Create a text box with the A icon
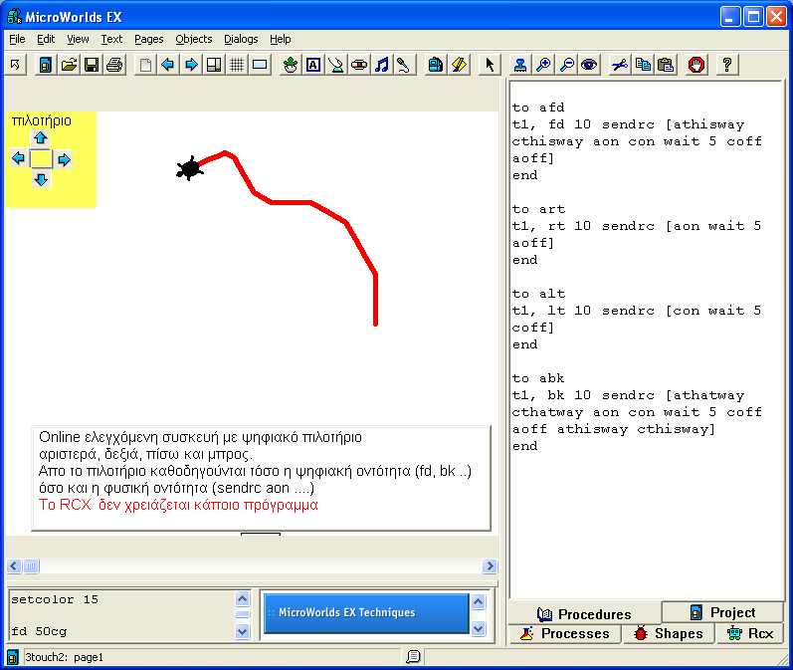The width and height of the screenshot is (793, 670). pyautogui.click(x=313, y=65)
